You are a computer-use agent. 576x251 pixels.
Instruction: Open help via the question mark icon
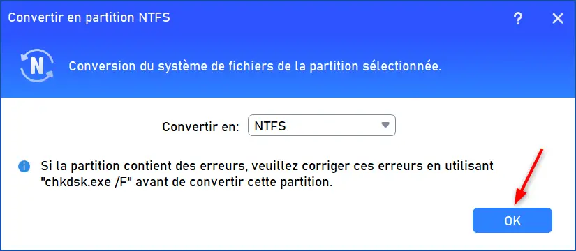pos(517,18)
